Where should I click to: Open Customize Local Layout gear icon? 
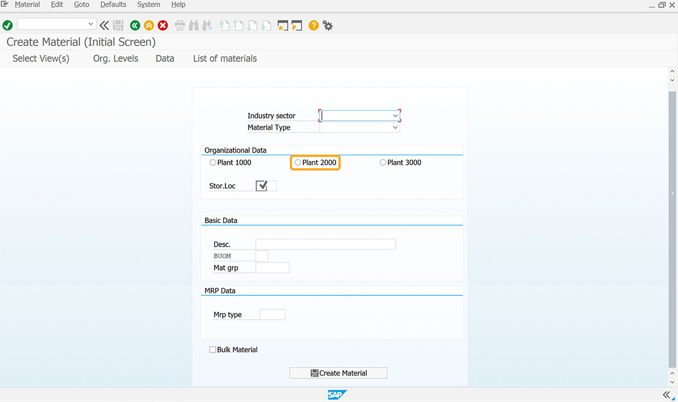coord(328,25)
